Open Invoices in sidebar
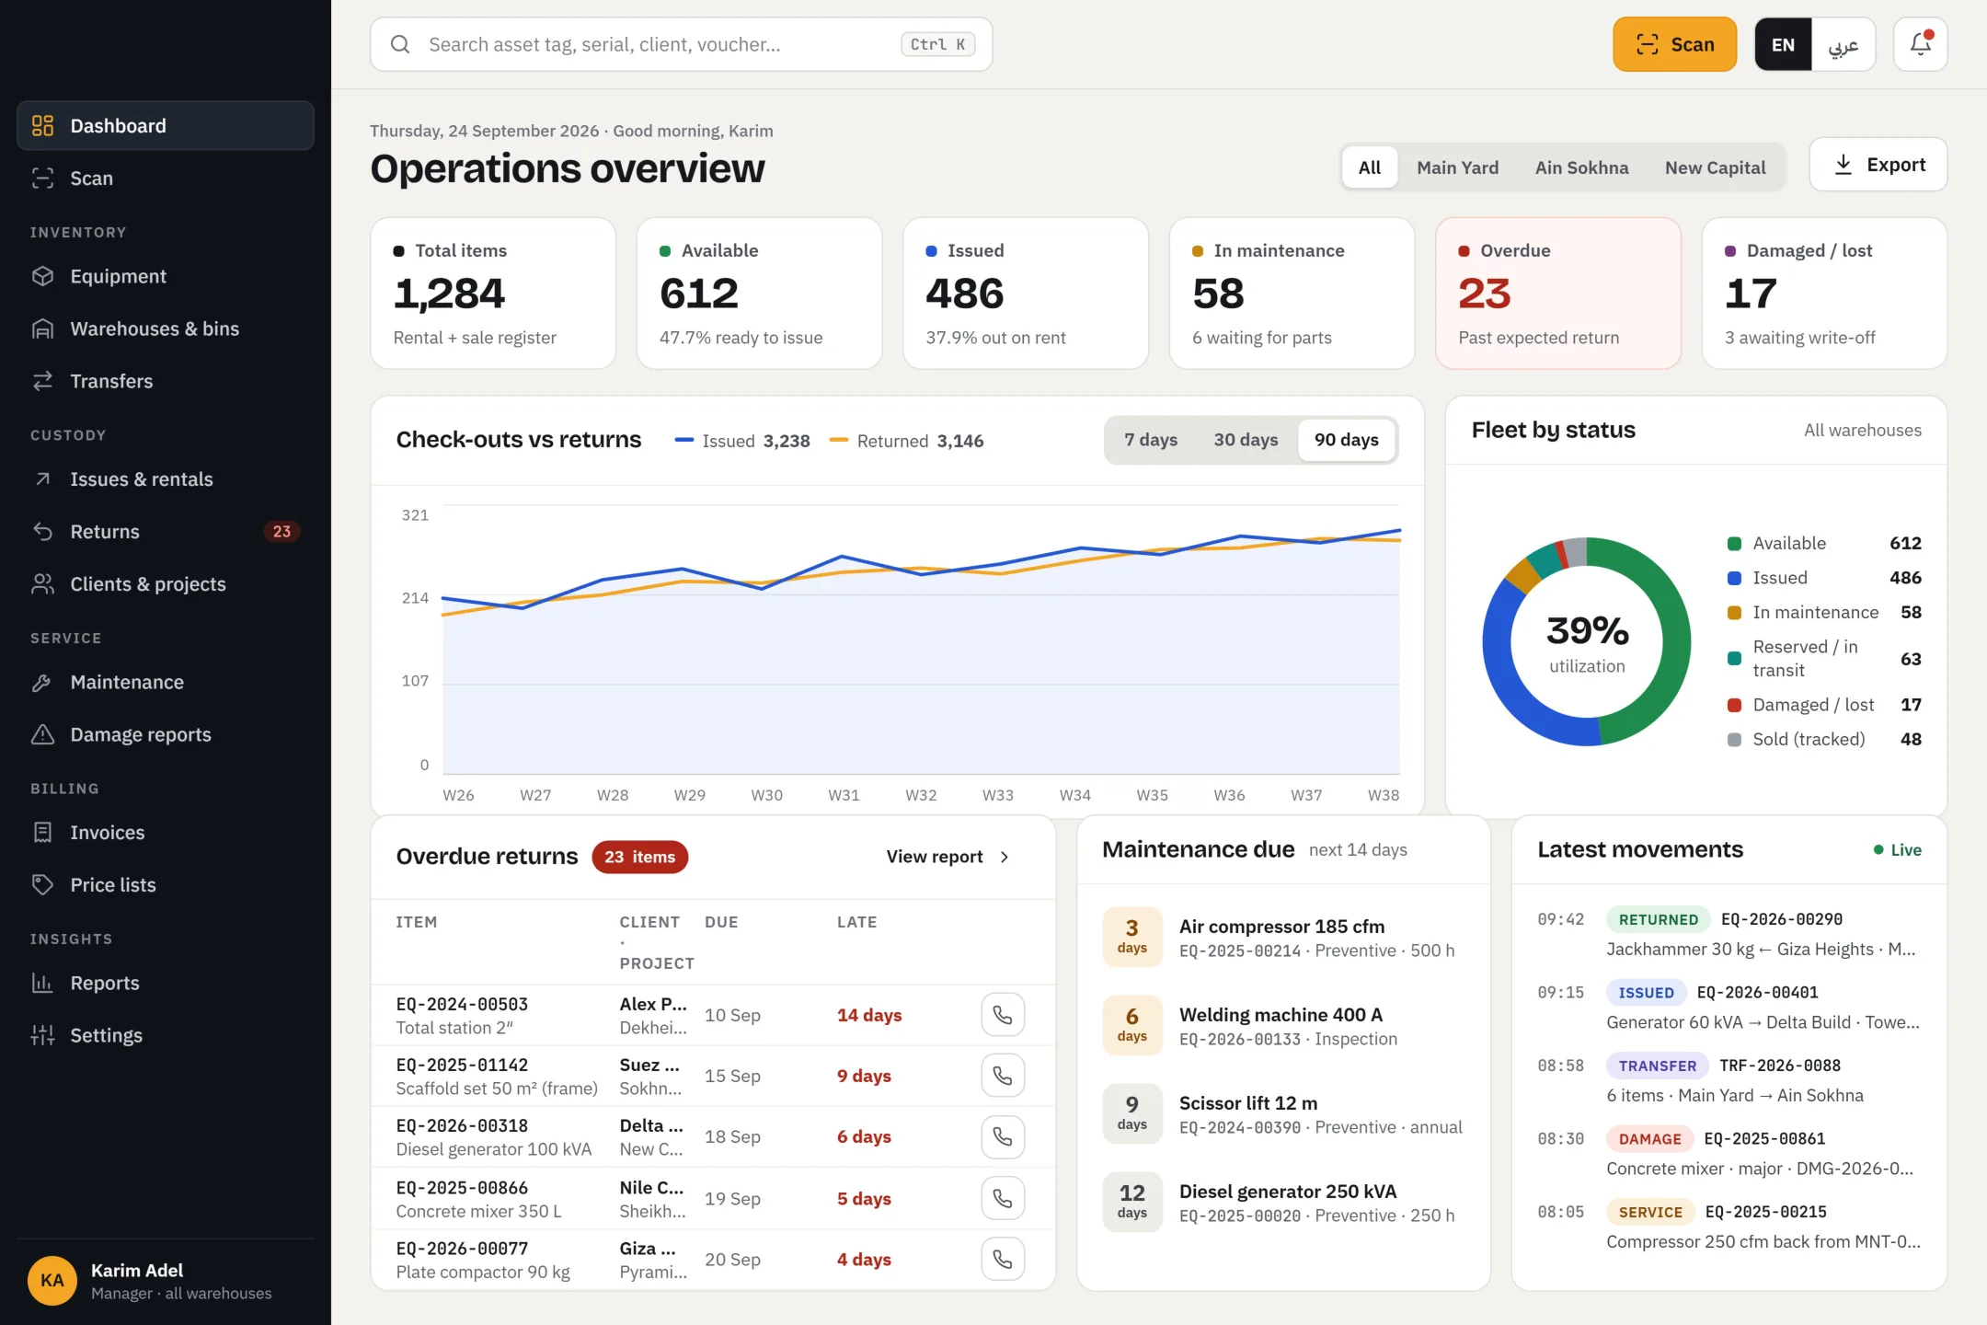This screenshot has height=1325, width=1987. (x=166, y=833)
